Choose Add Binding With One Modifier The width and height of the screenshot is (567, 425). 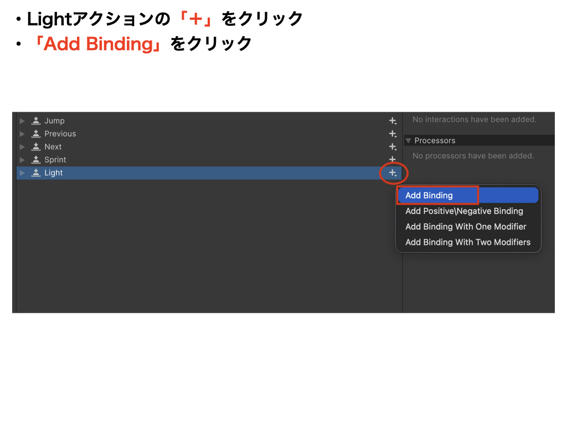pos(466,226)
